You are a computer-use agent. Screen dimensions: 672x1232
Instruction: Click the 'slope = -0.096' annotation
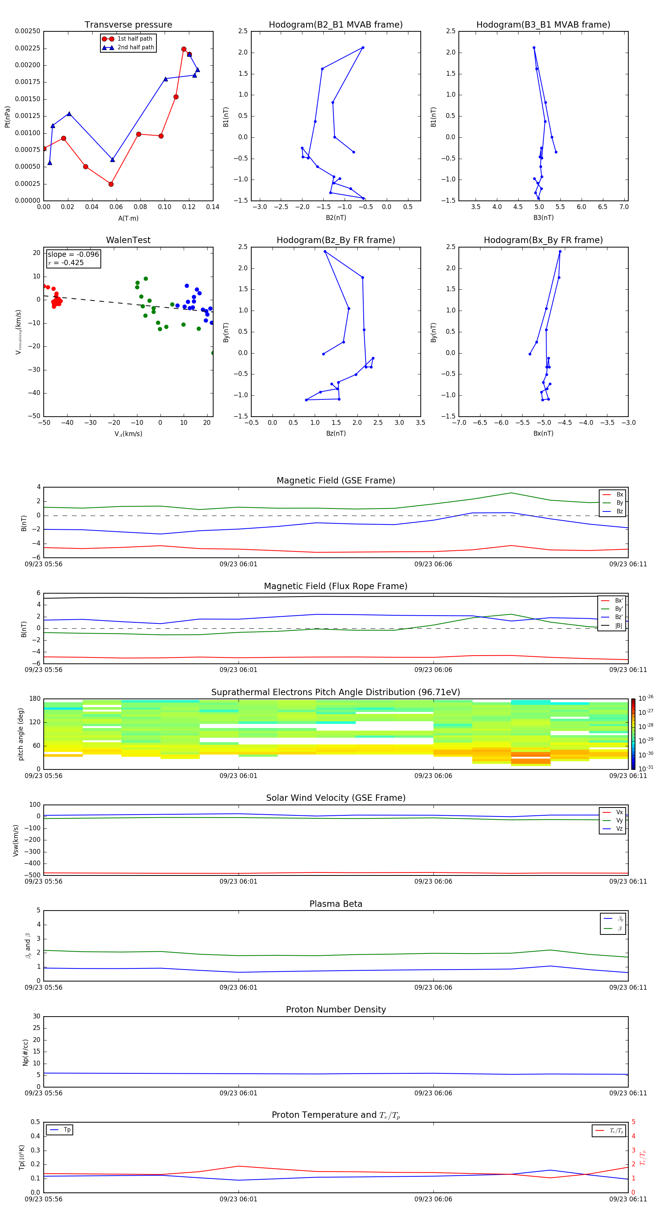point(73,255)
